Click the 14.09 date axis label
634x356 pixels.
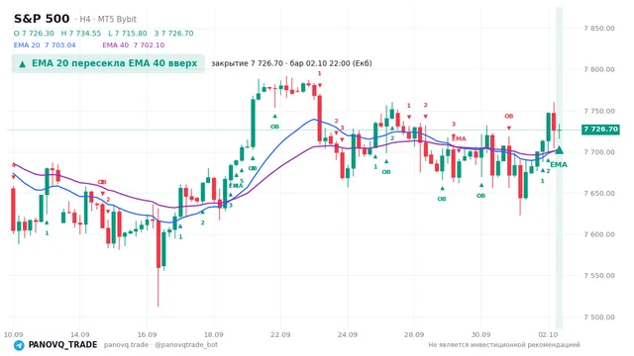79,334
